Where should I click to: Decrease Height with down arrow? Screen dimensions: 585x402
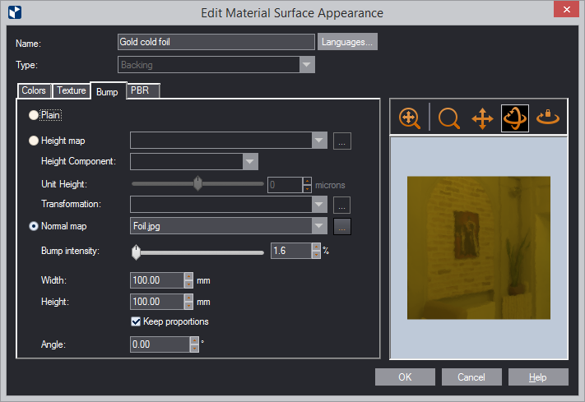(188, 306)
